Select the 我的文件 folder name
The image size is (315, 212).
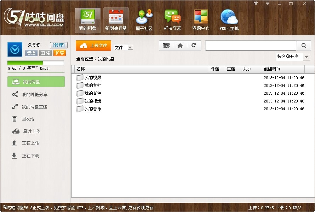[x=93, y=93]
